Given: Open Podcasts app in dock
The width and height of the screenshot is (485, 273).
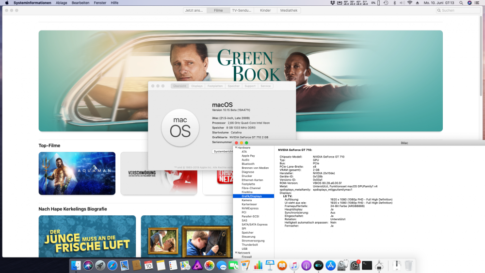Looking at the screenshot, I should click(x=306, y=265).
